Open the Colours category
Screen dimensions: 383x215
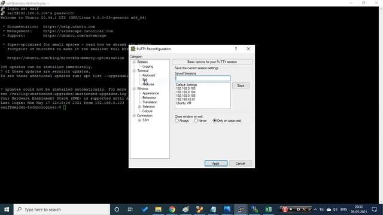coord(147,111)
